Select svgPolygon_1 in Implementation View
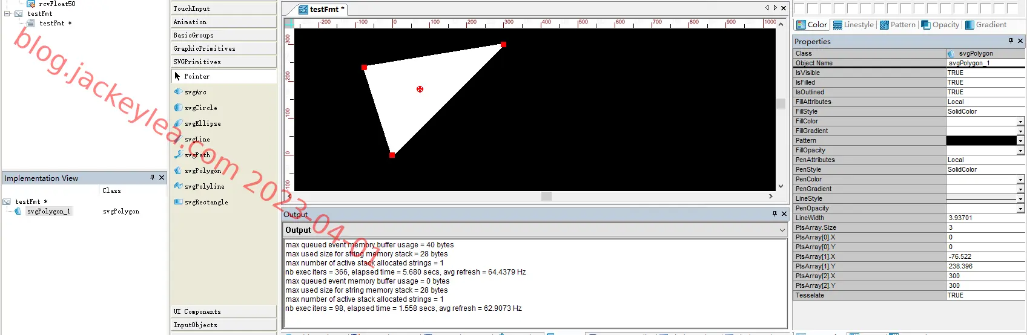1027x335 pixels. (x=48, y=211)
